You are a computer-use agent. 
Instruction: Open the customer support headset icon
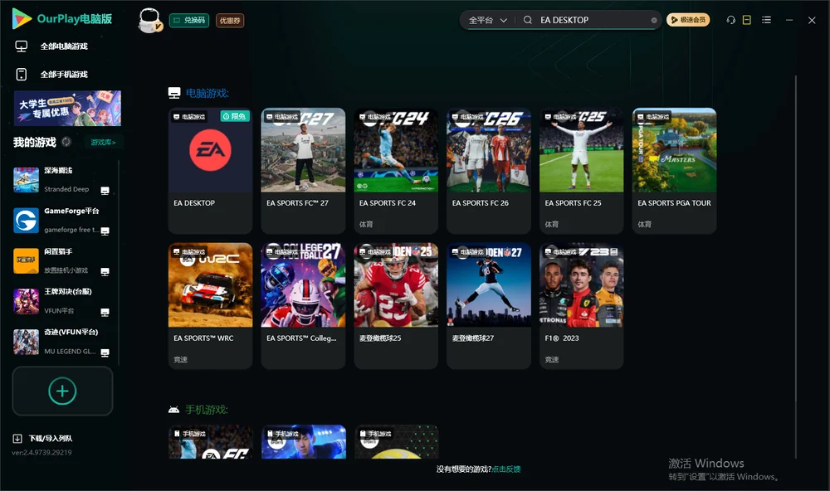click(731, 20)
